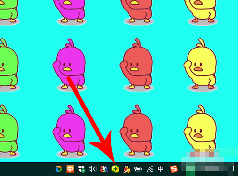Viewport: 238px width, 176px height.
Task: Click the Sogou orange S input icon
Action: point(174,169)
